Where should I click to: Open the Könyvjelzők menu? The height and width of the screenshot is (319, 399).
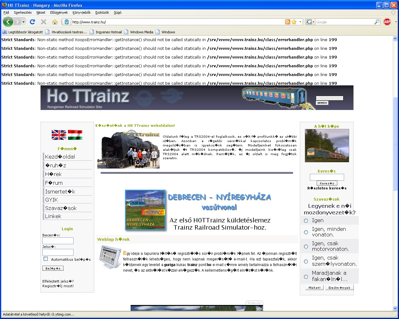82,12
